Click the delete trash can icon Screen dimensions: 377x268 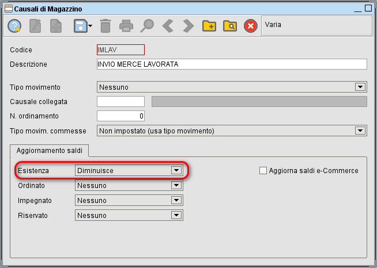[105, 26]
